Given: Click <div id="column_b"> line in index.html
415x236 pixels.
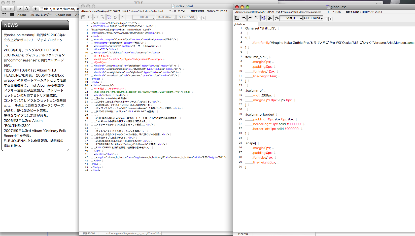Looking at the screenshot, I should [x=102, y=85].
